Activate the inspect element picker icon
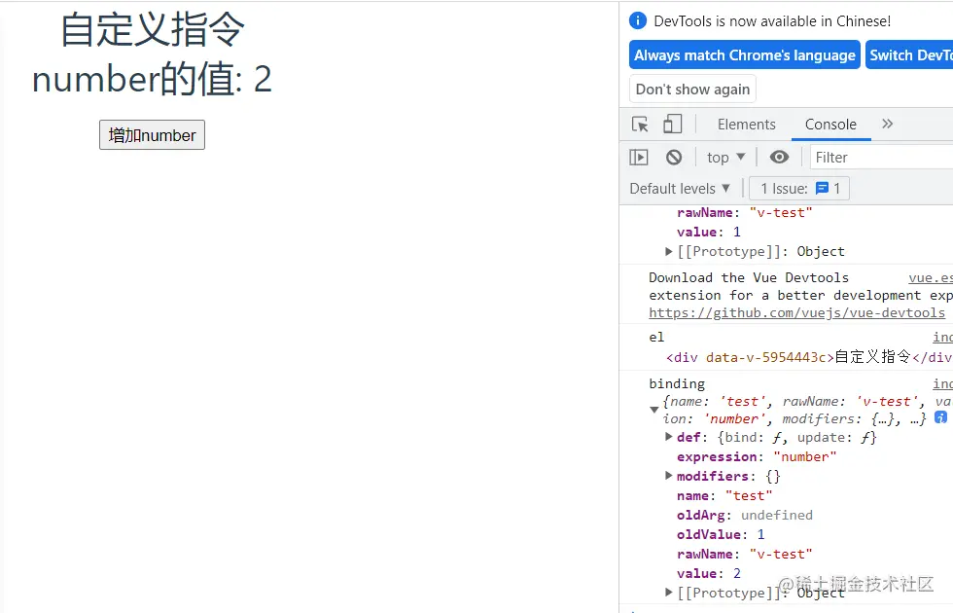The height and width of the screenshot is (613, 953). point(640,125)
